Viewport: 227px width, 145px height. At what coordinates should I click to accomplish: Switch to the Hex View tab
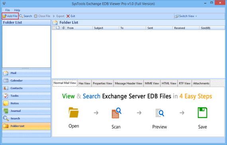84,83
